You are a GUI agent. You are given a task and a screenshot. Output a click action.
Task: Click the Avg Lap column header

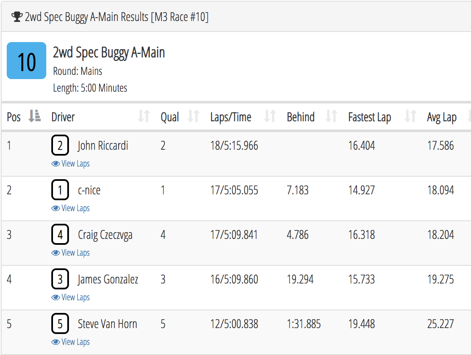coord(442,117)
